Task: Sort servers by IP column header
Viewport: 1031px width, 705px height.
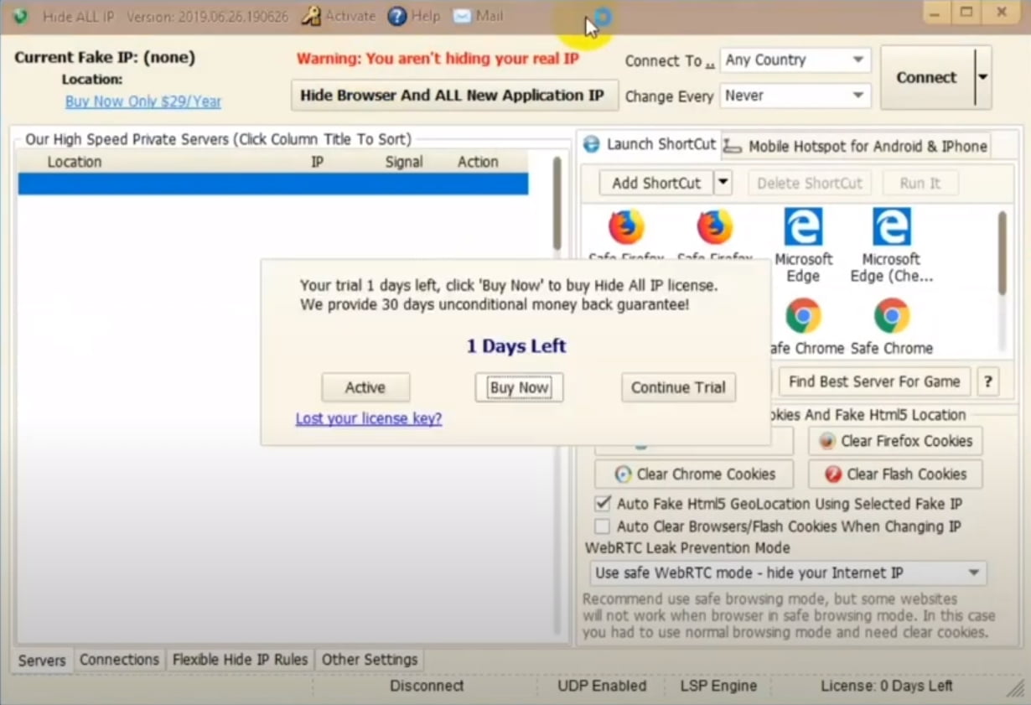Action: click(x=317, y=162)
